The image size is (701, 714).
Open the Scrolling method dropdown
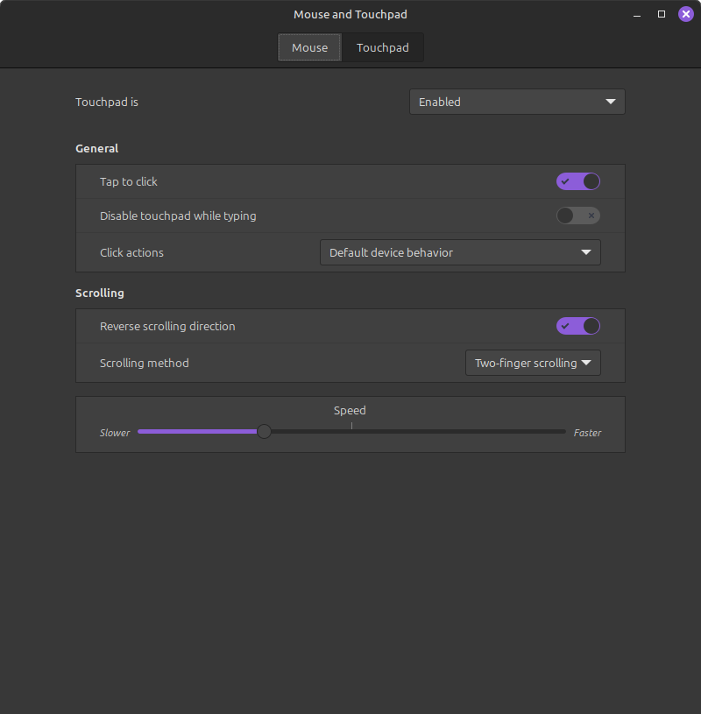532,363
